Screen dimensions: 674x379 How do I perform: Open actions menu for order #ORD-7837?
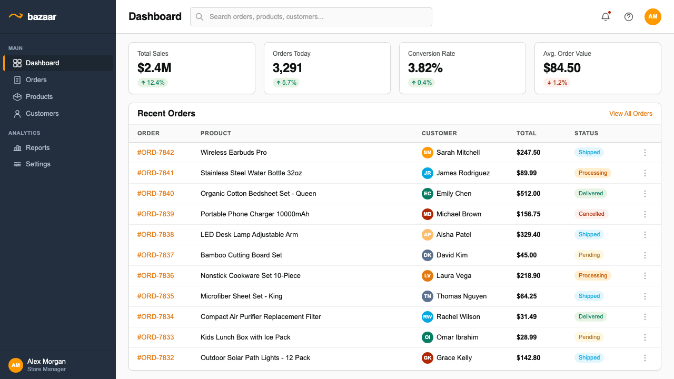click(x=645, y=255)
